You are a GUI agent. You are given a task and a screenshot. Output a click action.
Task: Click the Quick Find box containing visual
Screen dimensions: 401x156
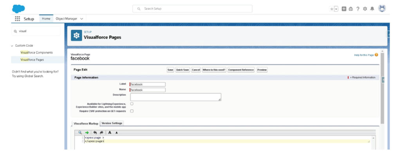(36, 31)
